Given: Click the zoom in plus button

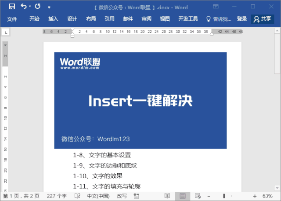Looking at the screenshot, I should tap(255, 196).
